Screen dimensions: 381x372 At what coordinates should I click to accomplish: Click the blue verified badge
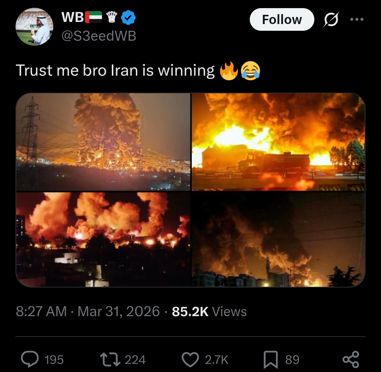pyautogui.click(x=128, y=18)
